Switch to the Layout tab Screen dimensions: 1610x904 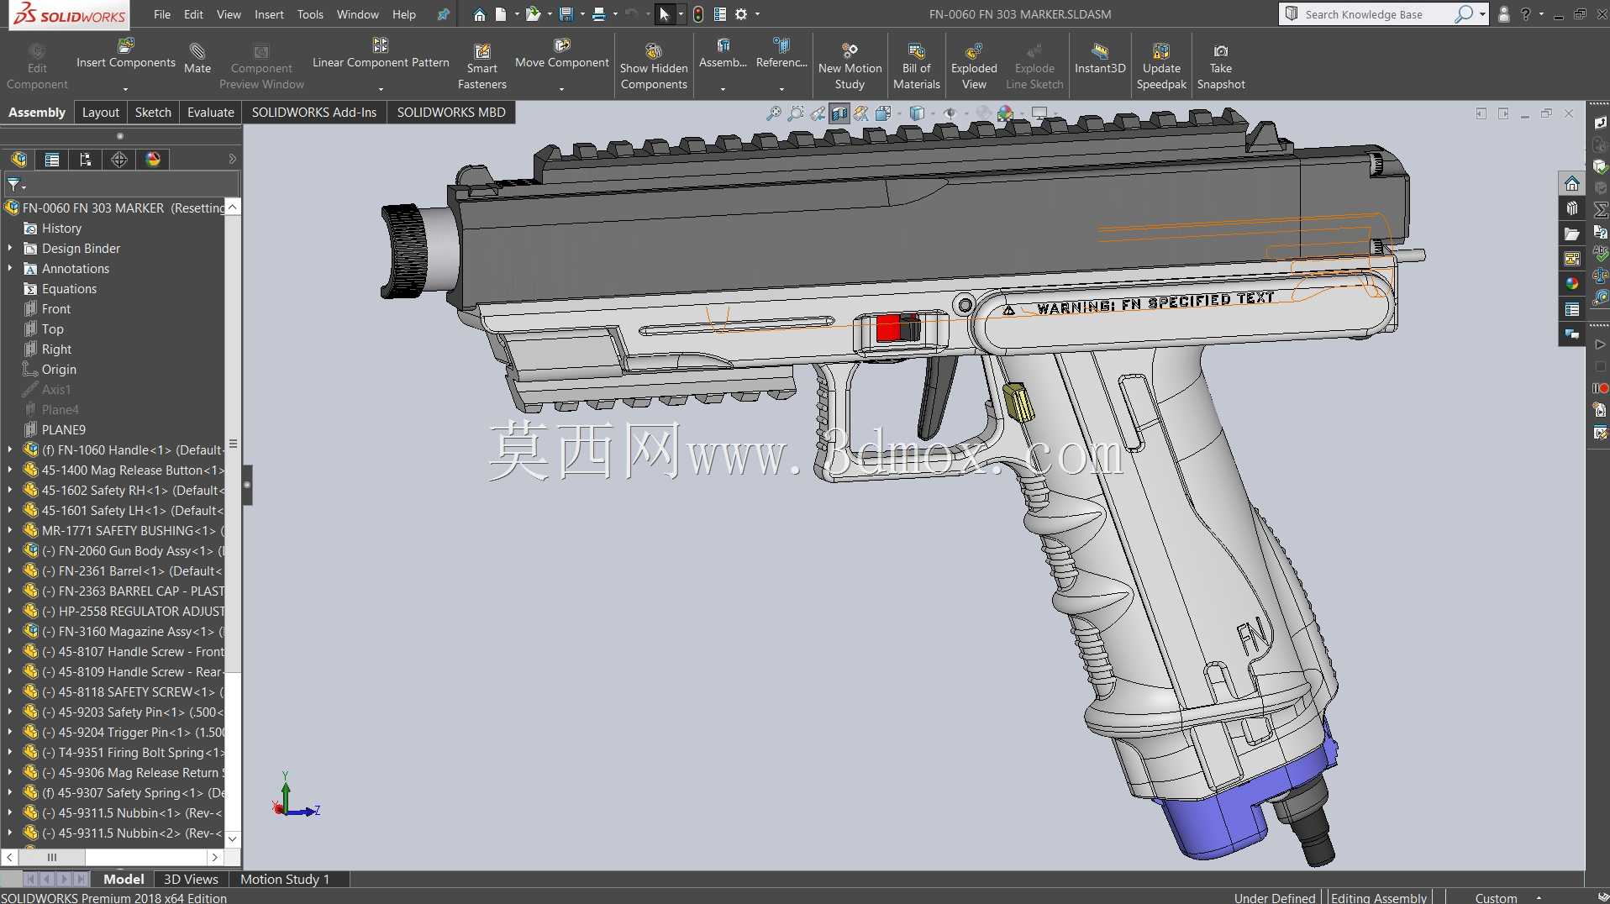[x=101, y=113]
